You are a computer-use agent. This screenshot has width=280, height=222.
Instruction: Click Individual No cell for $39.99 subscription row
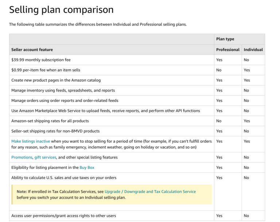(x=246, y=60)
